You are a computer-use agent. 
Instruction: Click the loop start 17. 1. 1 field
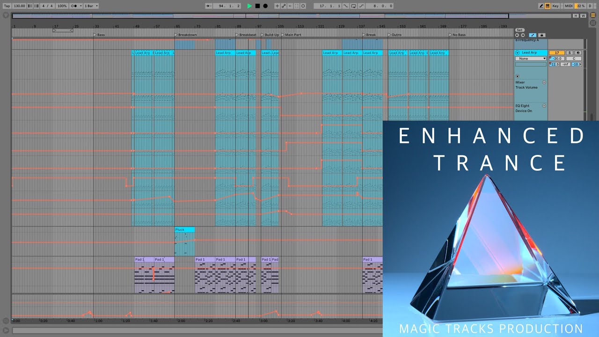328,6
